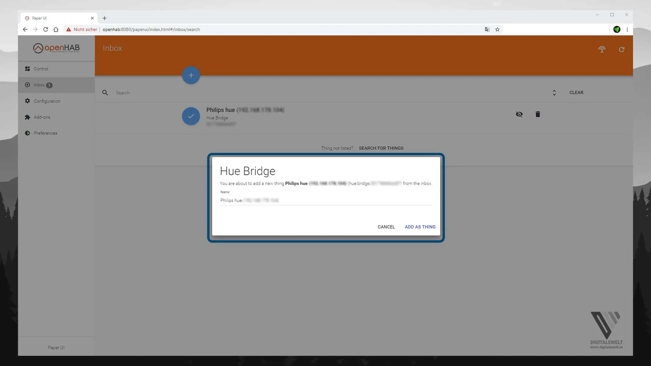Click the Configuration gear icon
Screen dimensions: 651x366
(x=27, y=101)
